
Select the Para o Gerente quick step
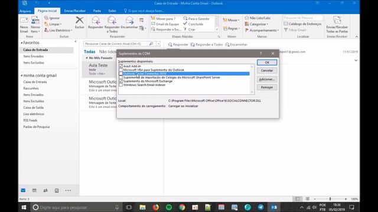click(x=196, y=18)
